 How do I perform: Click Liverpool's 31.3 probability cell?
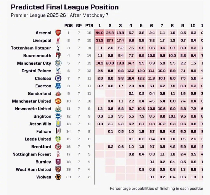click(100, 40)
